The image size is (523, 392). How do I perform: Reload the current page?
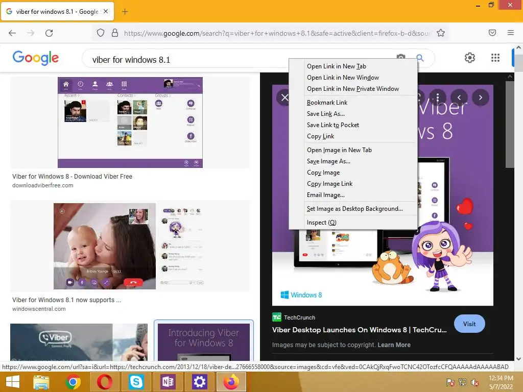point(49,33)
